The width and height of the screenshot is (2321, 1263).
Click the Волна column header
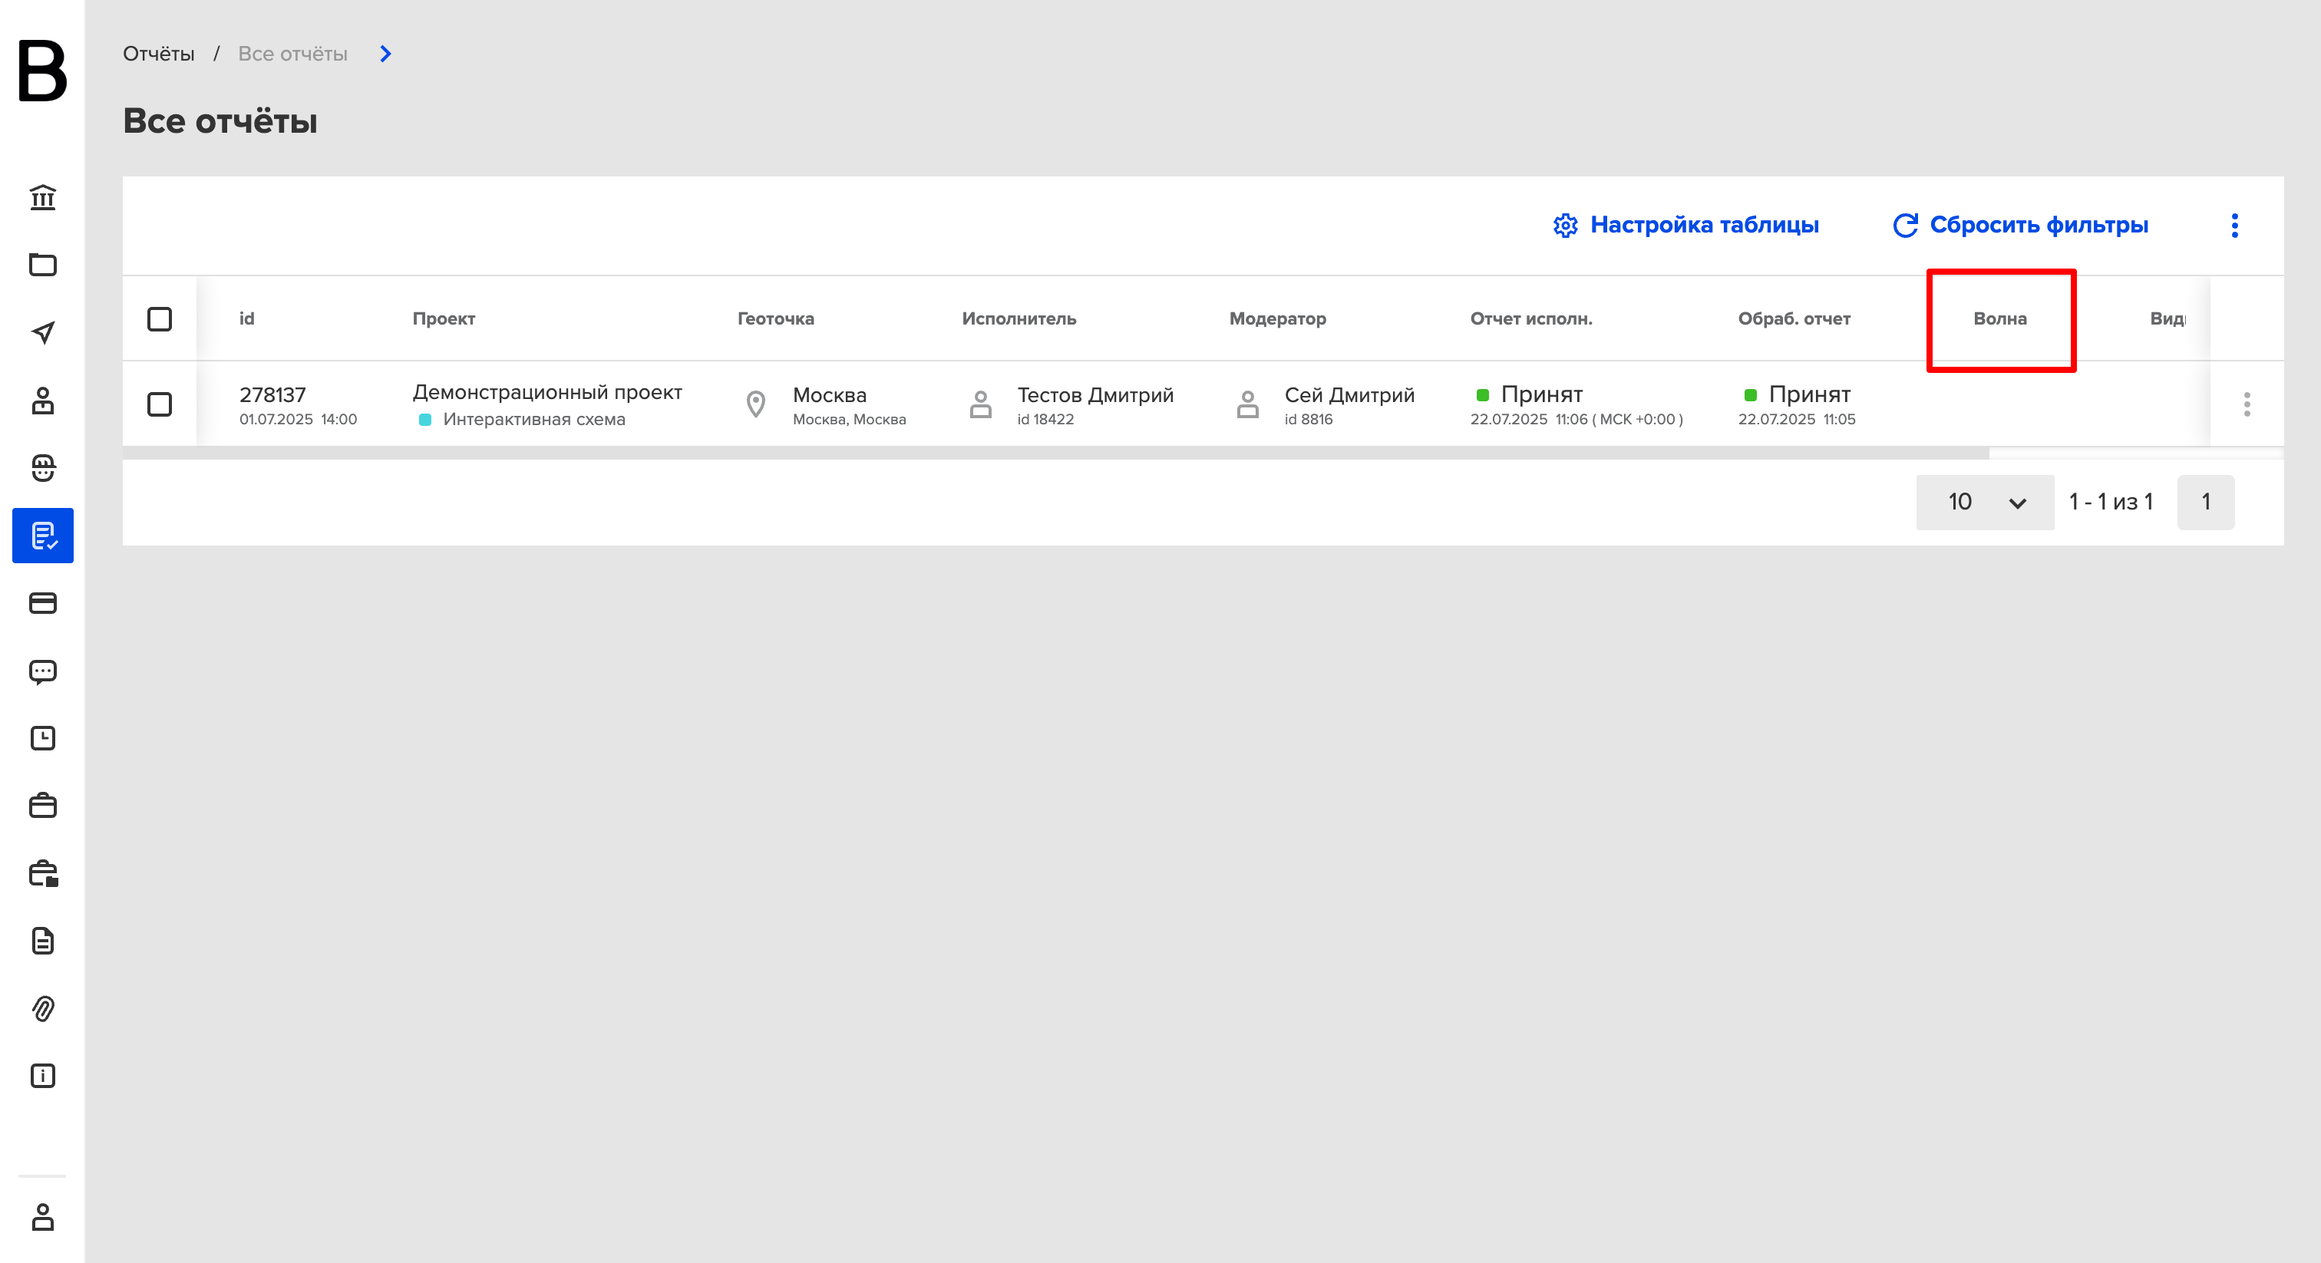click(2000, 319)
